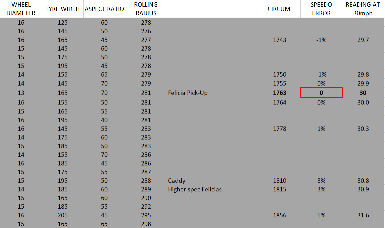Select the Caddy label cell
Viewport: 385px width, 228px height.
tap(177, 181)
